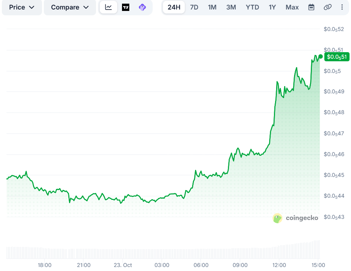Click the green current price label
The image size is (351, 271).
(x=337, y=57)
